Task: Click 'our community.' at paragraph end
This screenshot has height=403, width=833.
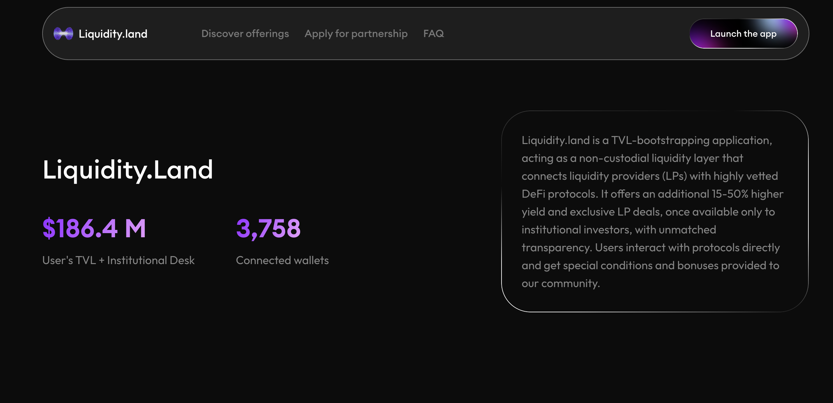Action: coord(560,284)
